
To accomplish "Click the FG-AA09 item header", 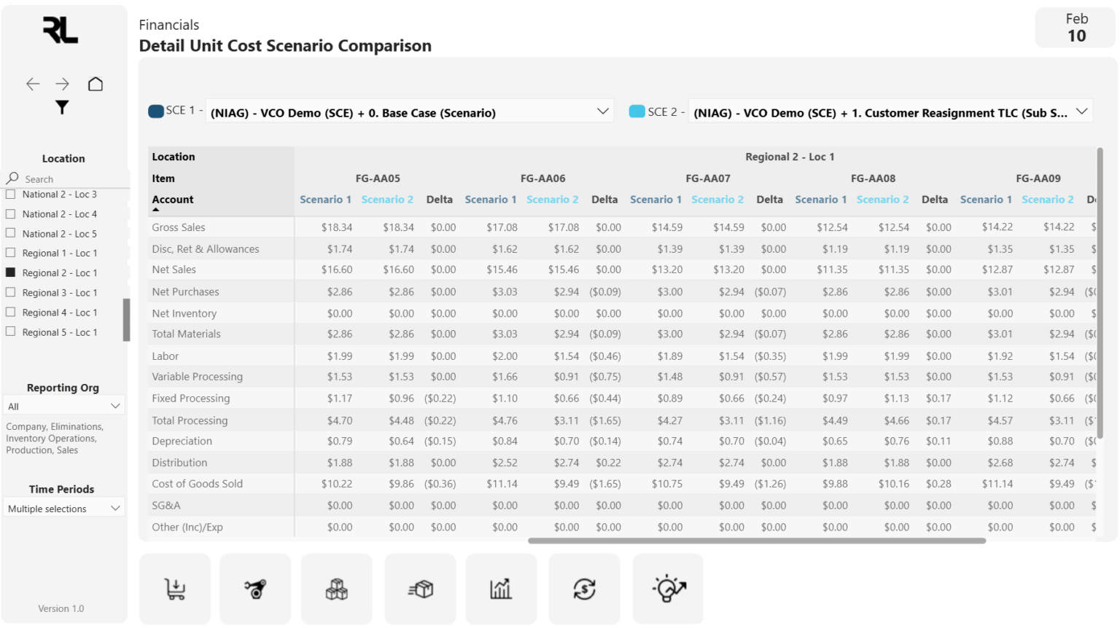I will pos(1038,178).
